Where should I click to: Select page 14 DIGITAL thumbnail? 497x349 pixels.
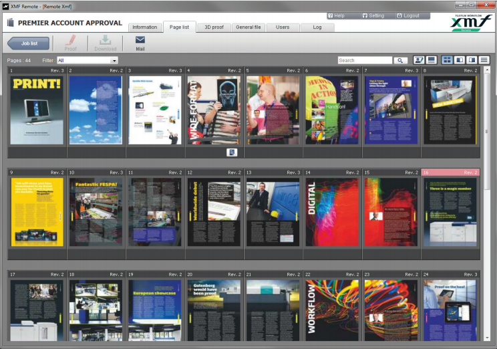click(x=332, y=212)
